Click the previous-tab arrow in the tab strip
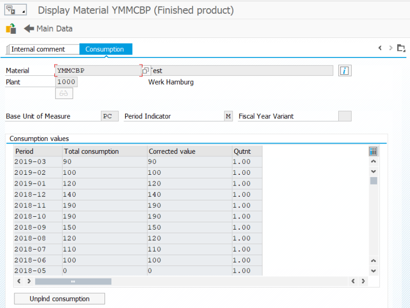The height and width of the screenshot is (308, 410). click(x=380, y=48)
